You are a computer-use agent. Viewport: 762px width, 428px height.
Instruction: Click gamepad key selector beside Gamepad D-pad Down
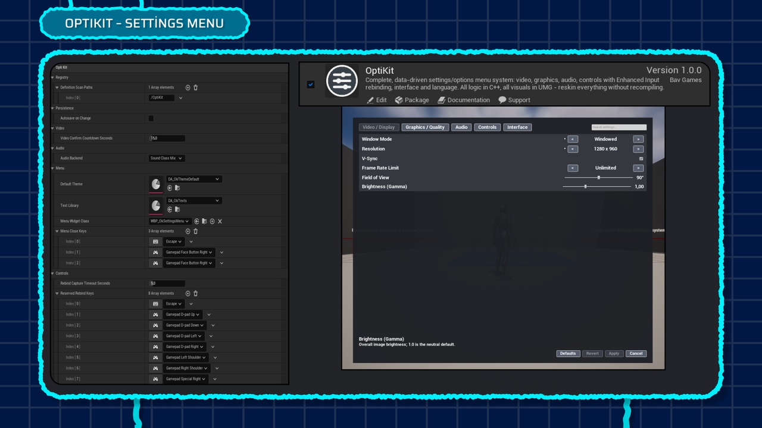(155, 325)
